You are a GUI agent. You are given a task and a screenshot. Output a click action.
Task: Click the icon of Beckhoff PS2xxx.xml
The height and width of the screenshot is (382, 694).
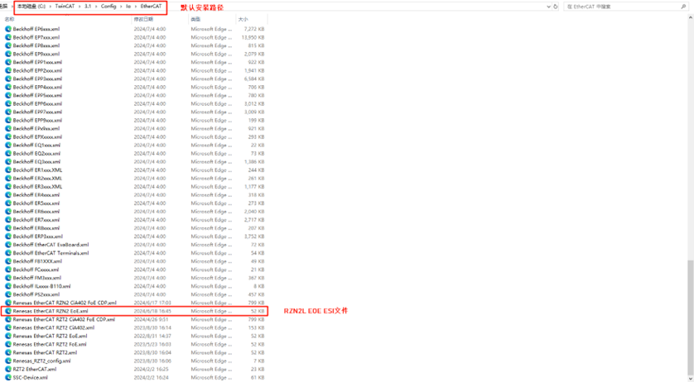point(8,294)
